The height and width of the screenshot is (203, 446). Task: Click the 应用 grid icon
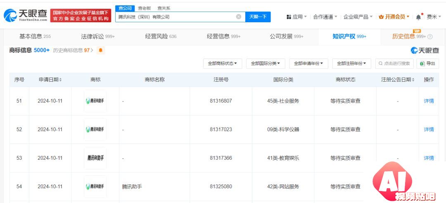click(x=289, y=17)
